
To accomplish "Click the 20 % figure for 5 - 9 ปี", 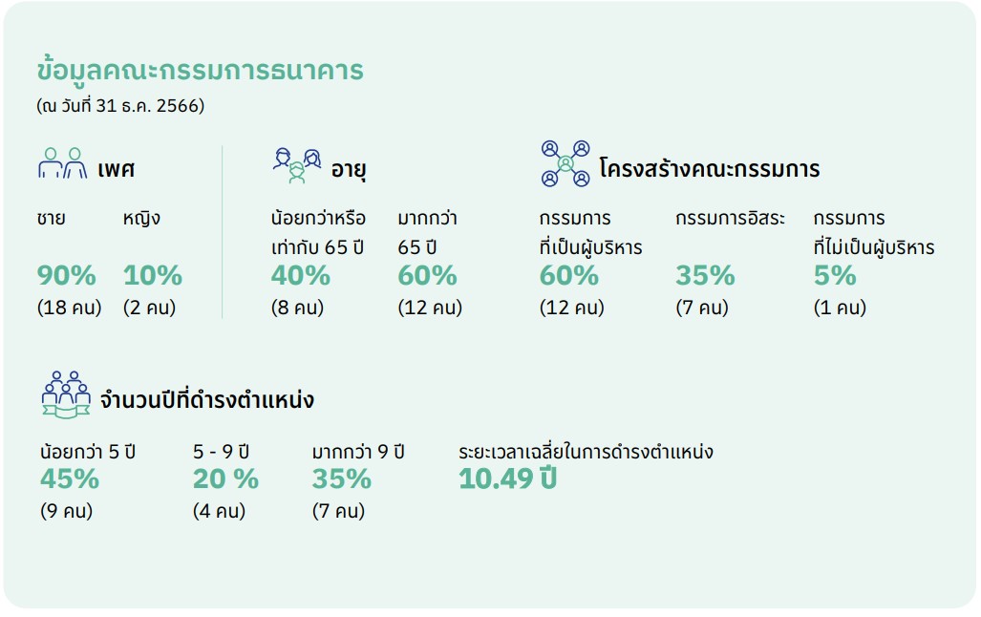I will point(225,479).
